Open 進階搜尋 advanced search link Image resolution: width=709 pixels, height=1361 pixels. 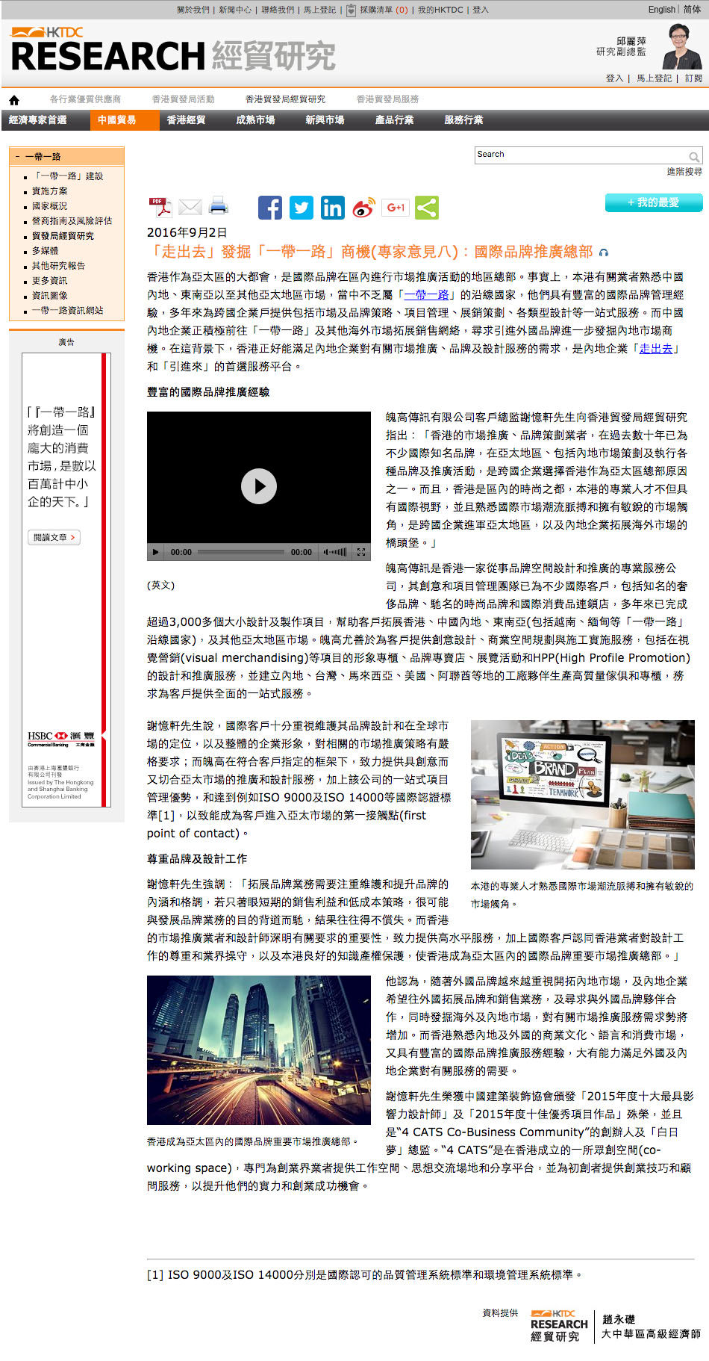coord(684,172)
